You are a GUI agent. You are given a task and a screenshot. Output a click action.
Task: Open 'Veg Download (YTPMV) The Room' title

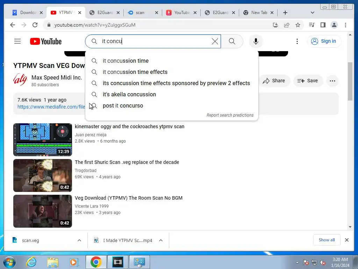129,198
